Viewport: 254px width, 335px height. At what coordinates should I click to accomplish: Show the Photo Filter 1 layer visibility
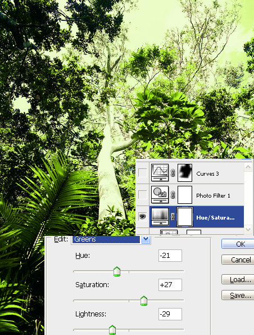(143, 195)
